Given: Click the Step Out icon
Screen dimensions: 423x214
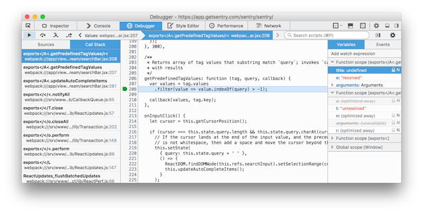Looking at the screenshot, I should 69,35.
